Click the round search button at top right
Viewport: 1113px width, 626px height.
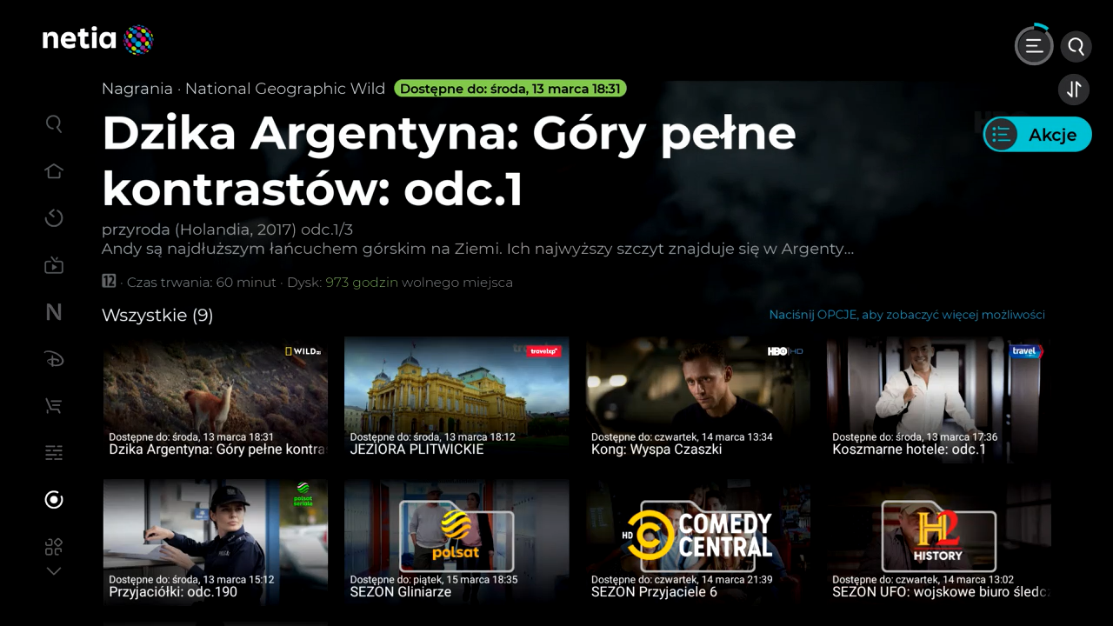1076,46
